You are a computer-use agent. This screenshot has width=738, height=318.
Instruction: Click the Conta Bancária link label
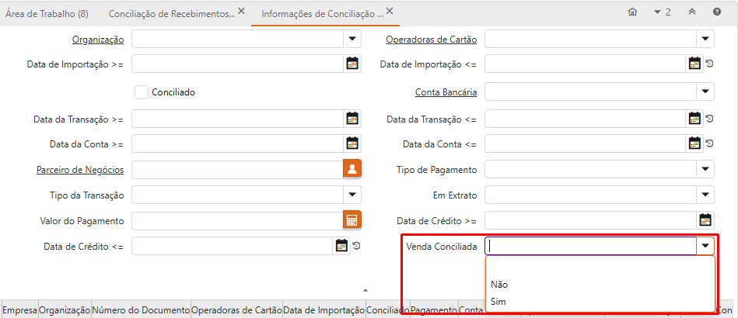coord(446,92)
